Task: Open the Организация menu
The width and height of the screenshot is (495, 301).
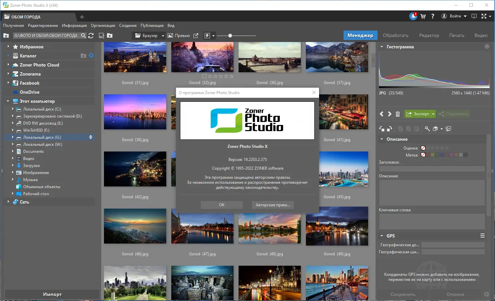Action: [x=103, y=26]
